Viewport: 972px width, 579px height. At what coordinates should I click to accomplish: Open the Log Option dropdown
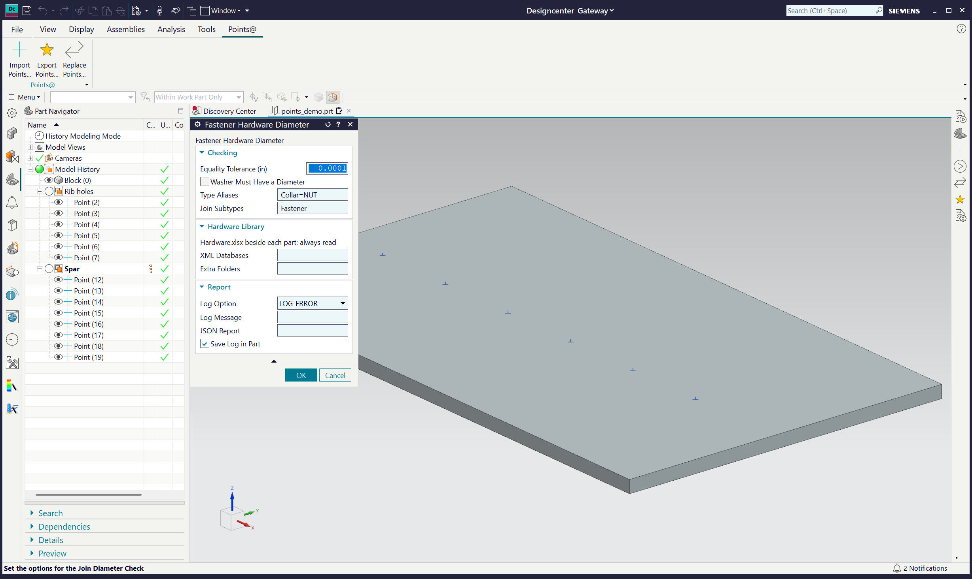point(313,304)
